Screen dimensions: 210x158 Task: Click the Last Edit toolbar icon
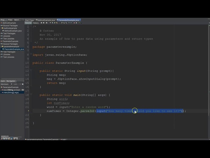pos(41,23)
